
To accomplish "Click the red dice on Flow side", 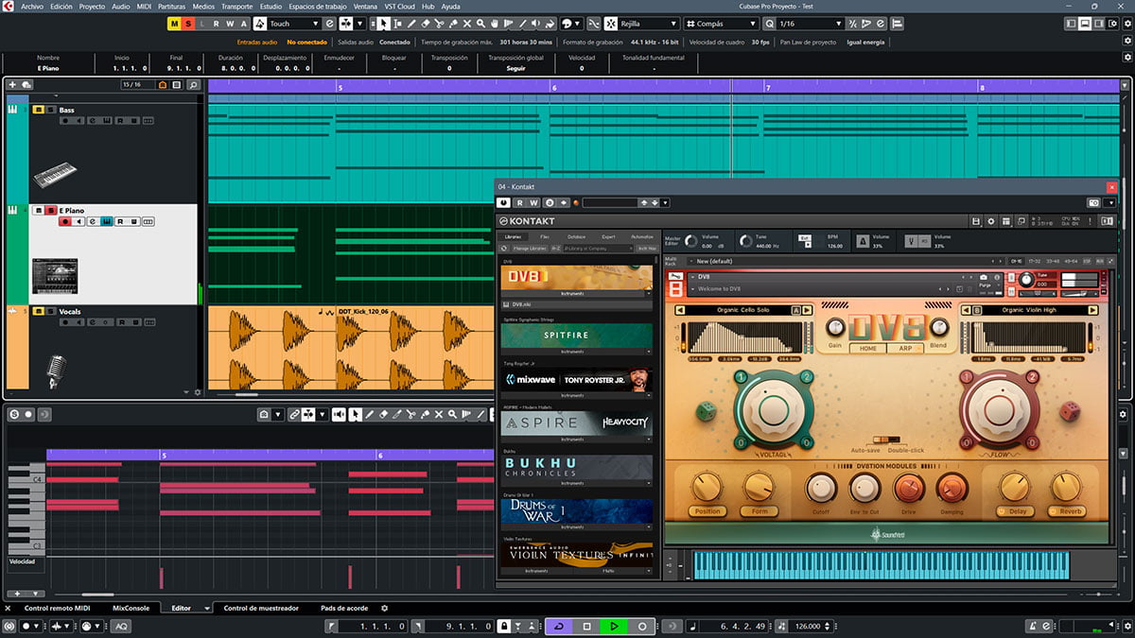I will click(x=1068, y=410).
